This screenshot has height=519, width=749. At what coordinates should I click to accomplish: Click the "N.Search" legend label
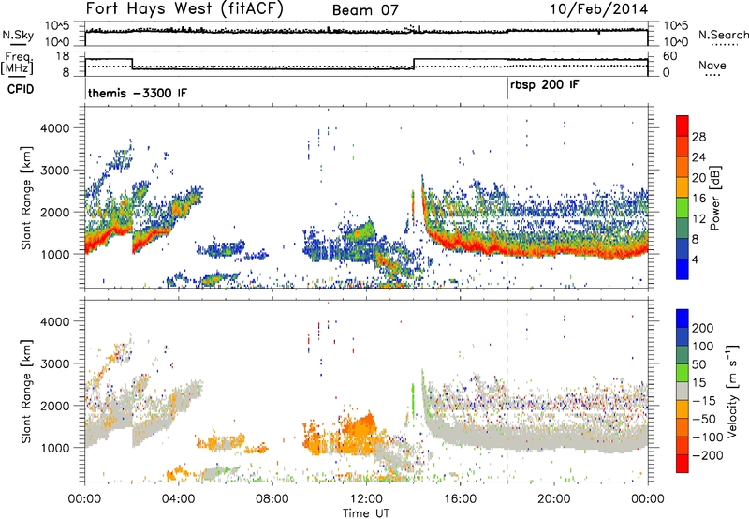(x=724, y=35)
